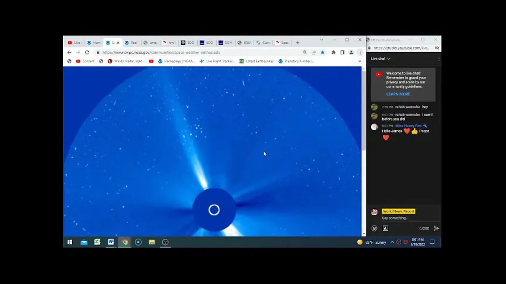Screen dimensions: 506x284
Task: Open OBS Studio from the taskbar
Action: (165, 242)
